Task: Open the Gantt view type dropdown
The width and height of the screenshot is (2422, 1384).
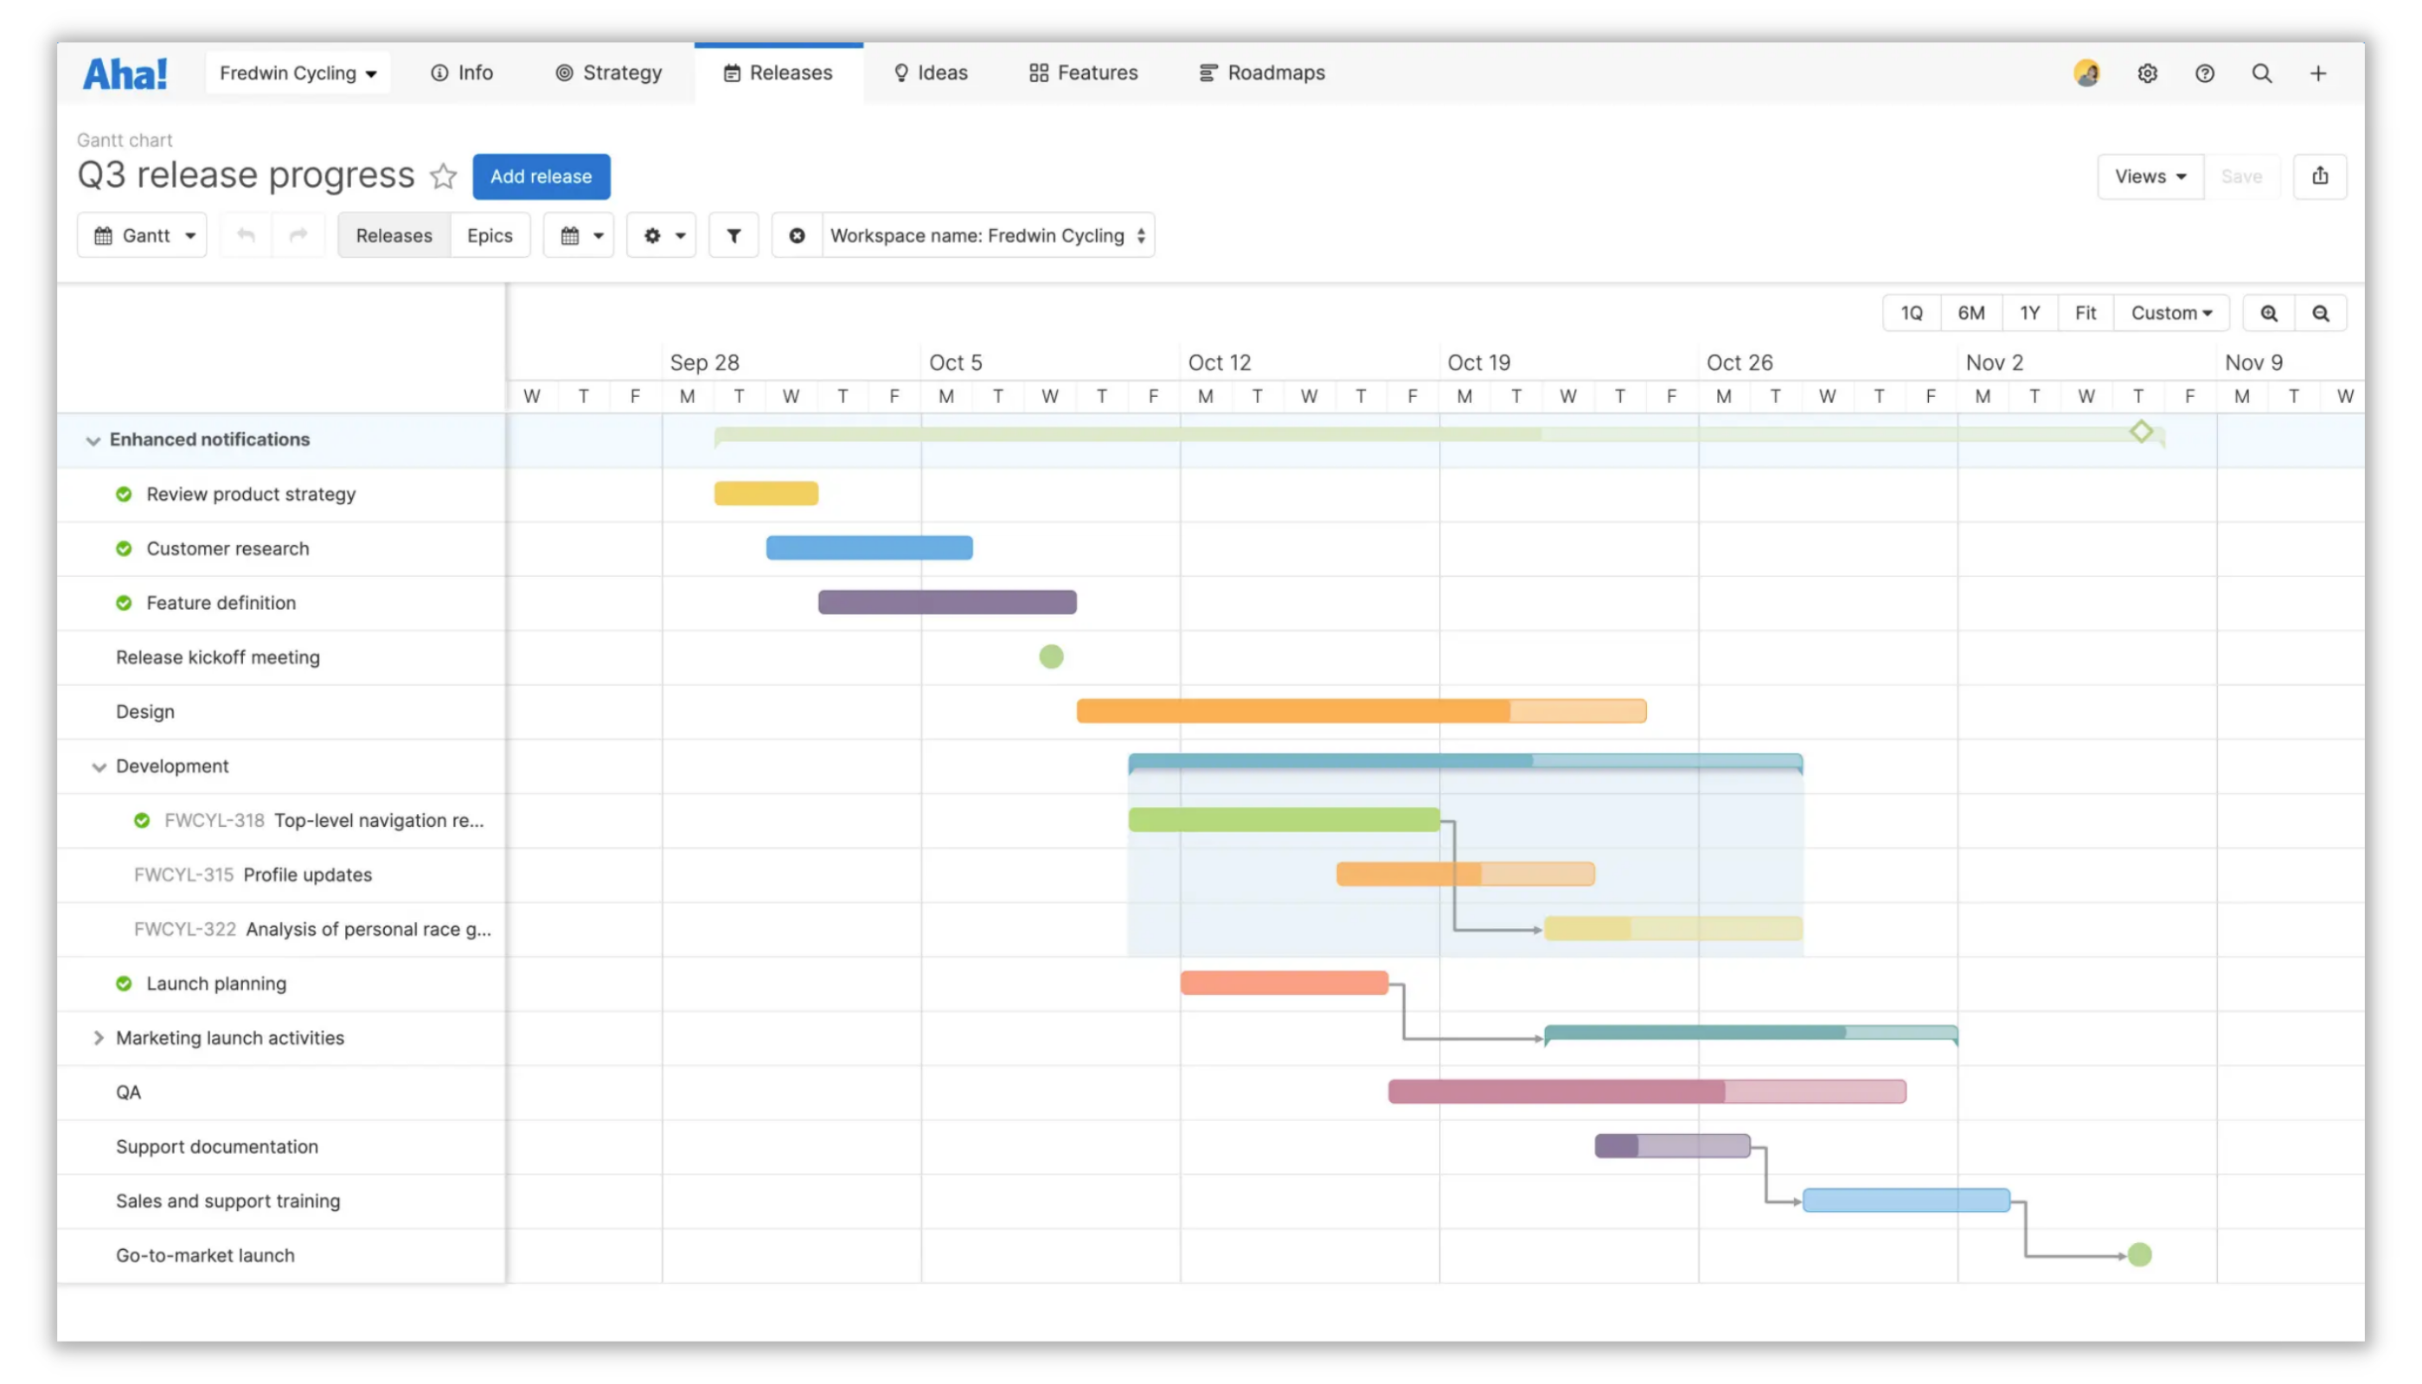Action: 143,234
